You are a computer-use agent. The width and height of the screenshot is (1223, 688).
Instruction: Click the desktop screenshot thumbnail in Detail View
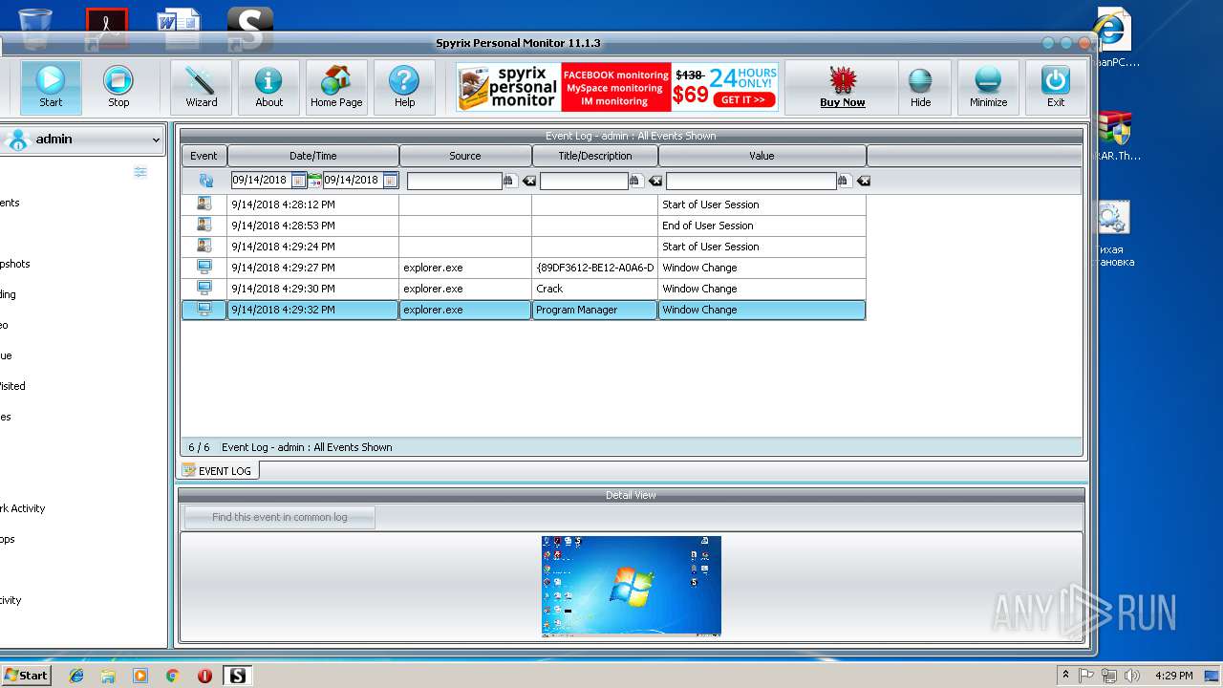click(x=631, y=585)
